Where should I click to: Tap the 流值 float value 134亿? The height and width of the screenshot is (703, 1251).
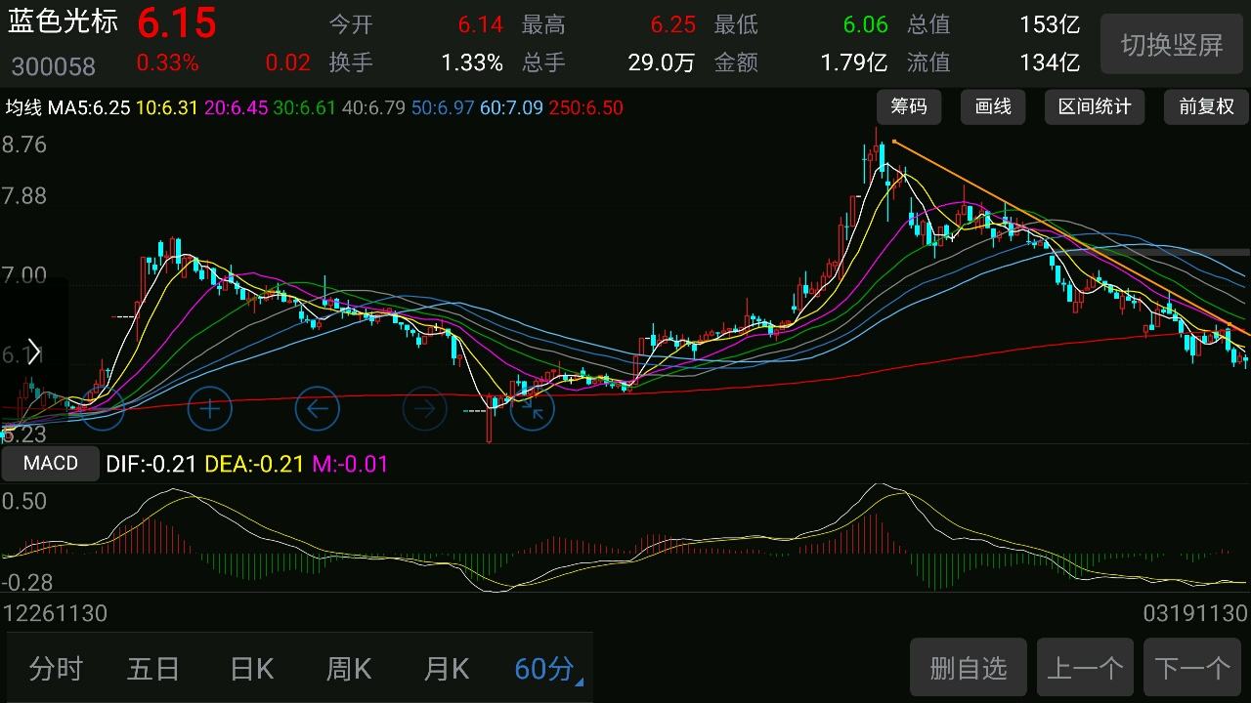click(x=1050, y=63)
